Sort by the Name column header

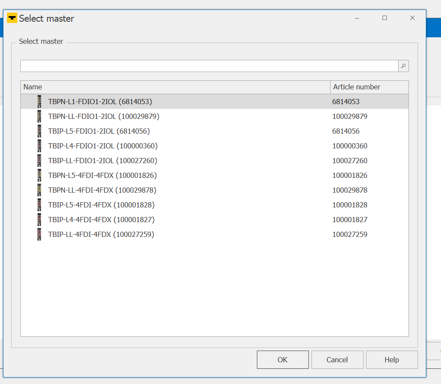click(175, 87)
